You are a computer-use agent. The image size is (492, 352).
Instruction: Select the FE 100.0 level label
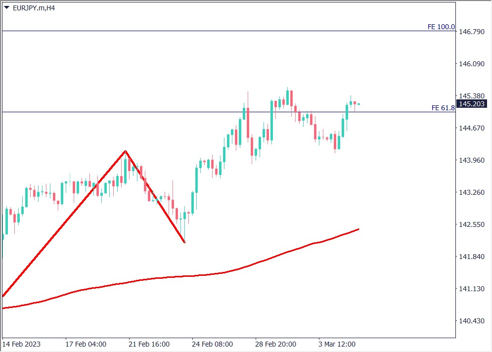coord(441,27)
